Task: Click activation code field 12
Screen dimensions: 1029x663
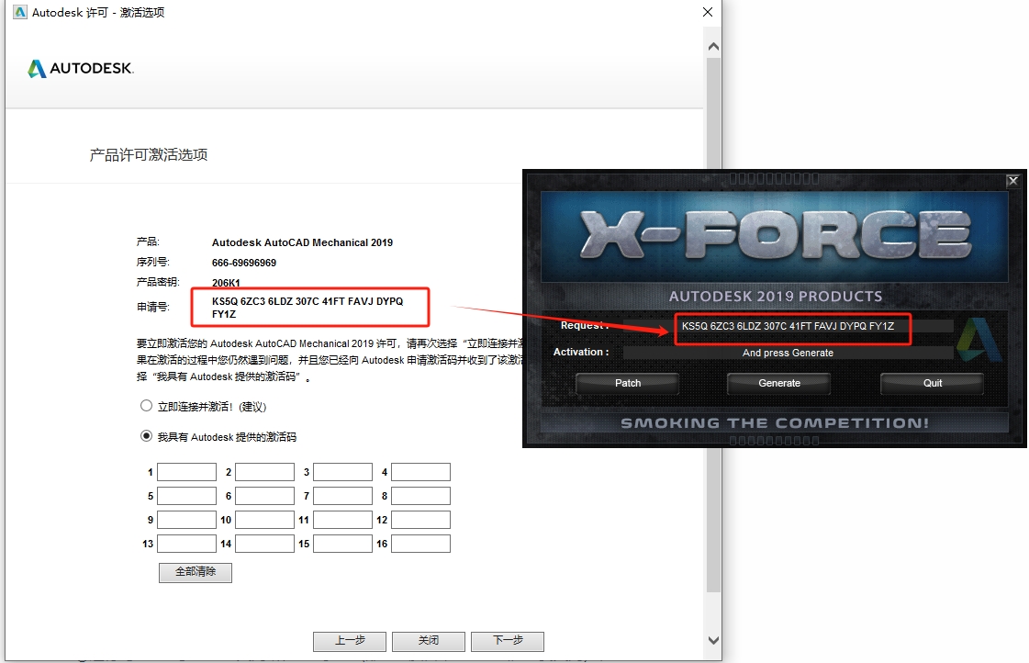Action: pyautogui.click(x=421, y=520)
